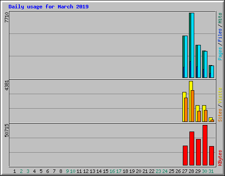
Task: Click day 16 on the x-axis
Action: 112,171
